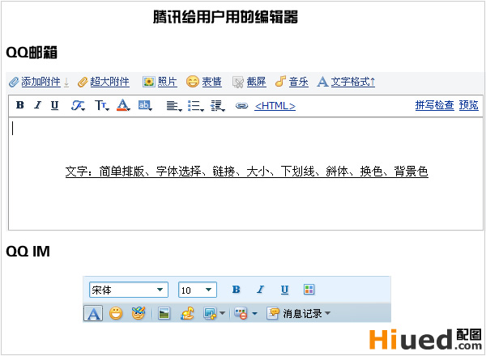Click the 文字格式 letter A icon

[x=322, y=82]
